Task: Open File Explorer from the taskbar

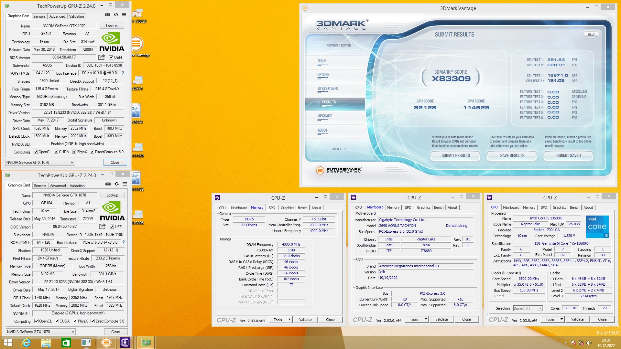Action: point(46,343)
